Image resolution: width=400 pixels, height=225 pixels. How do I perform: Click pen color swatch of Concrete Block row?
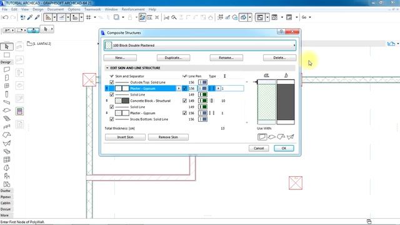(202, 101)
